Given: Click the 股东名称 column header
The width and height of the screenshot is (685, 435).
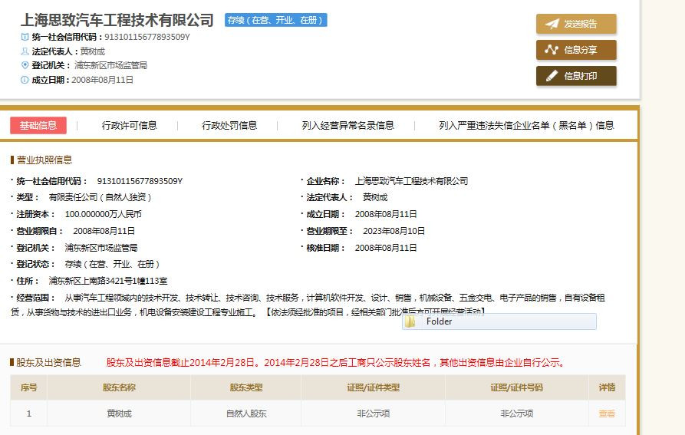Looking at the screenshot, I should point(119,387).
